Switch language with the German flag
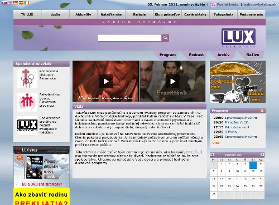The height and width of the screenshot is (205, 279). (16, 3)
